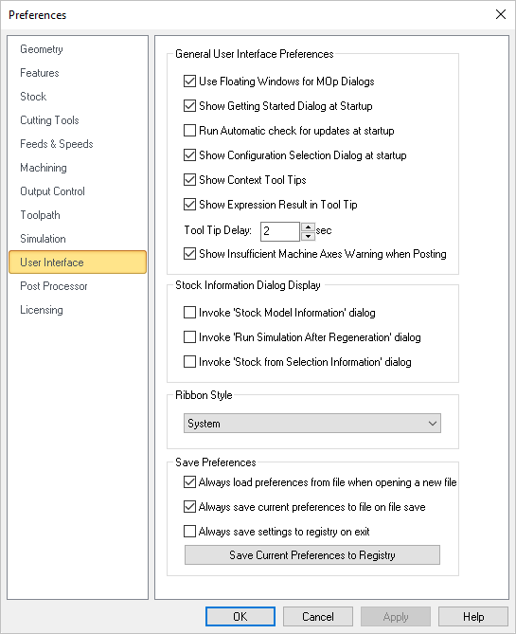Decrease Tool Tip Delay with down arrow
Viewport: 516px width, 634px height.
tap(308, 236)
